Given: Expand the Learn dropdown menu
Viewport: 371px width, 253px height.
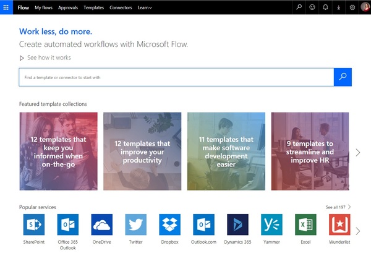Looking at the screenshot, I should pyautogui.click(x=145, y=7).
